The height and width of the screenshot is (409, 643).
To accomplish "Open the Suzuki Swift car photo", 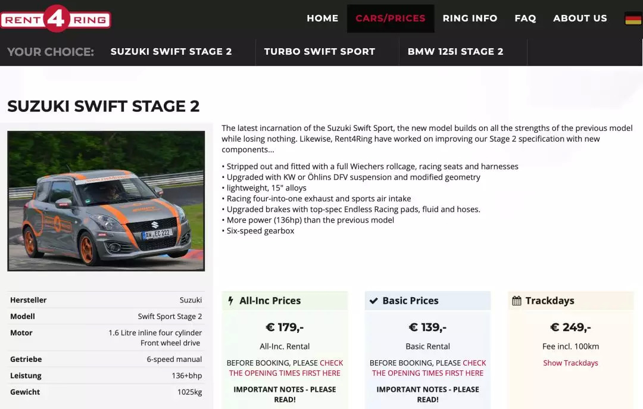I will coord(106,201).
